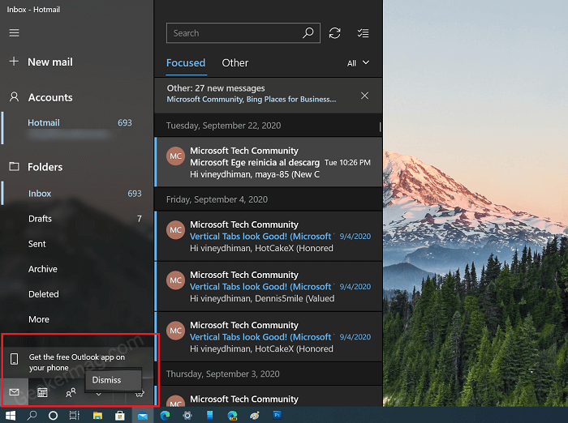The height and width of the screenshot is (423, 568).
Task: Click Tuesday, September 22, 2020 header
Action: (x=223, y=126)
